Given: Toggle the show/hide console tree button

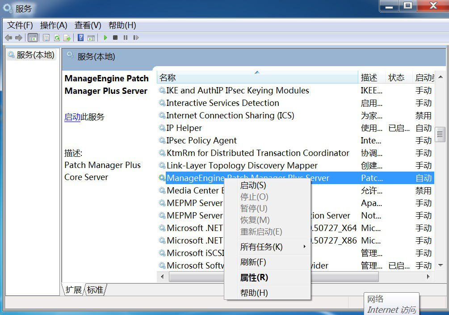Looking at the screenshot, I should tap(33, 38).
